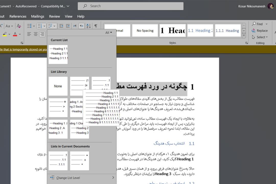The image size is (276, 184).
Task: Open Numbering library dropdown arrow
Action: (x=44, y=26)
